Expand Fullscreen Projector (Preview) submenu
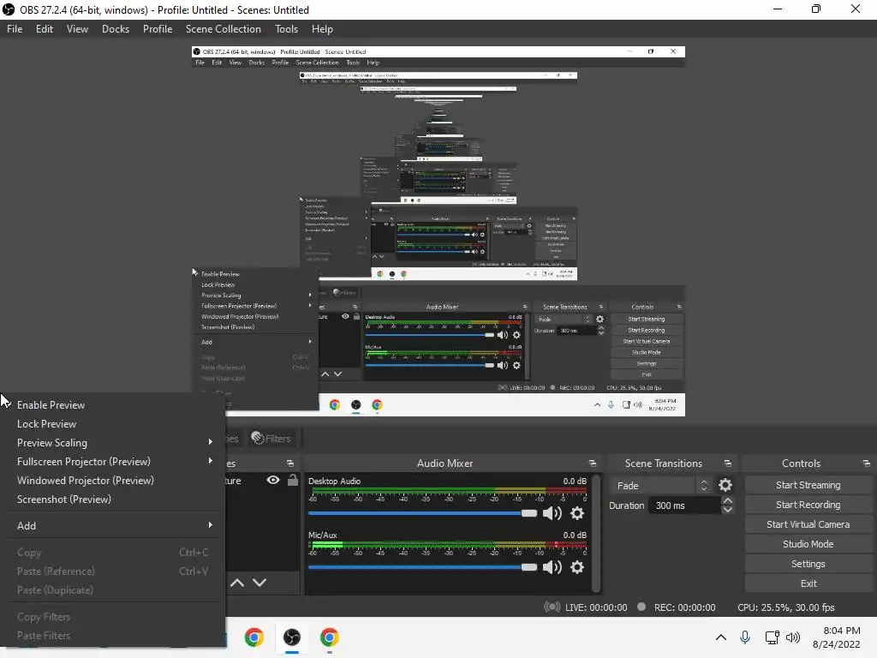The image size is (877, 658). point(112,462)
